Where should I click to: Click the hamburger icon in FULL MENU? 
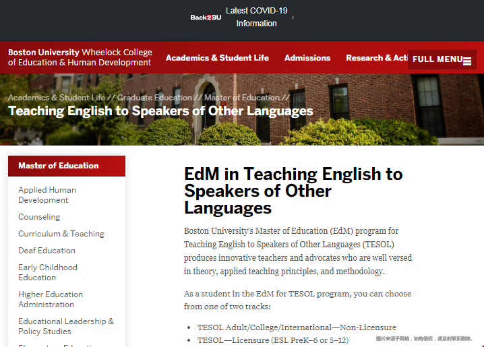[467, 61]
